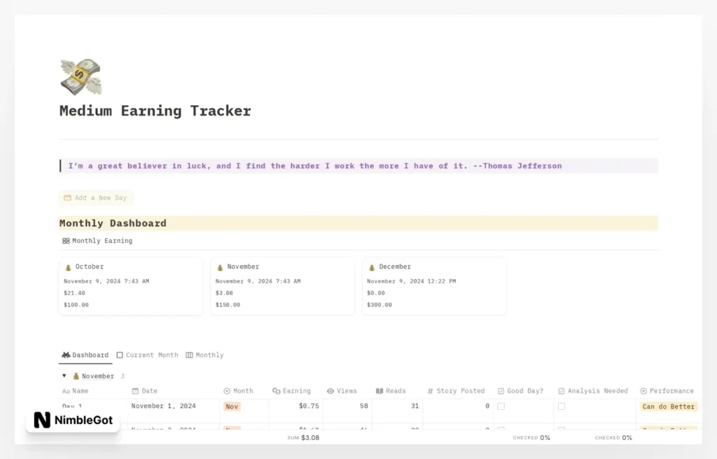Click the $21.40 value on October card

74,293
